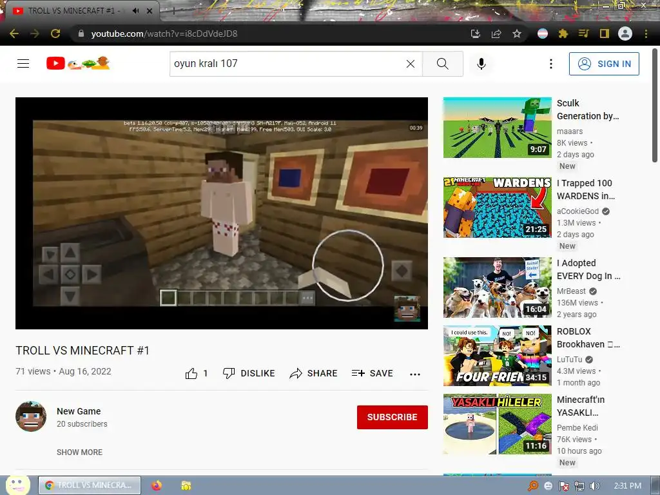The width and height of the screenshot is (660, 495).
Task: Open the ROBLOX Brookhaven video thumbnail
Action: click(x=497, y=356)
